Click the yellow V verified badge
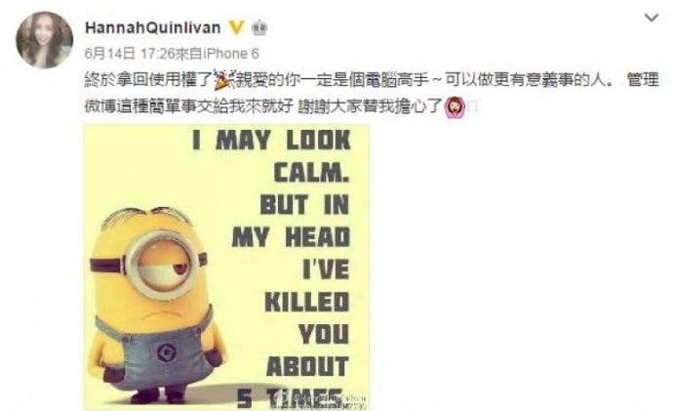This screenshot has height=411, width=675. point(236,28)
